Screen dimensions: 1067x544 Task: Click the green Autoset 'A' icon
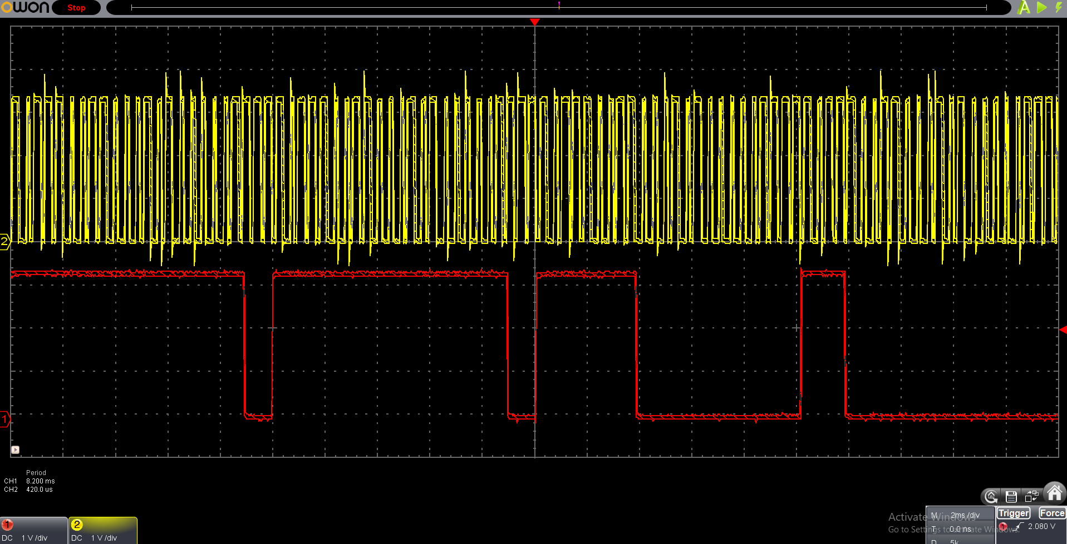point(1024,7)
